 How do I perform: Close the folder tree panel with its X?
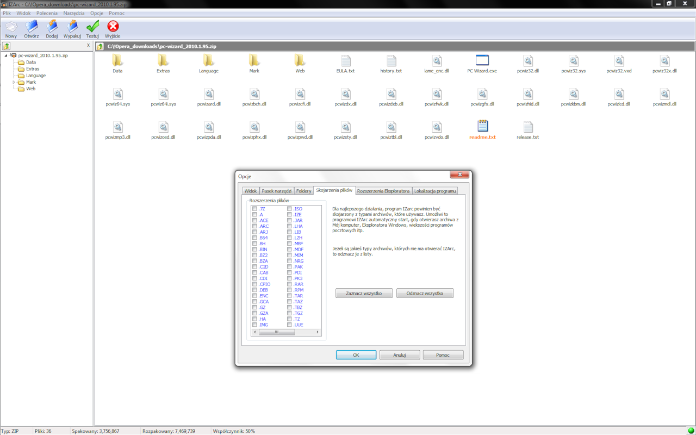tap(88, 46)
